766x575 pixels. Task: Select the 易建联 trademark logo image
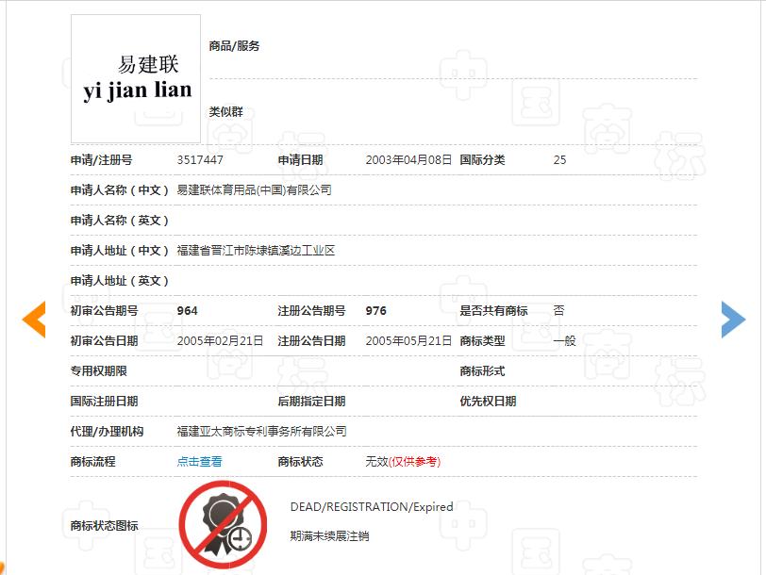(135, 76)
